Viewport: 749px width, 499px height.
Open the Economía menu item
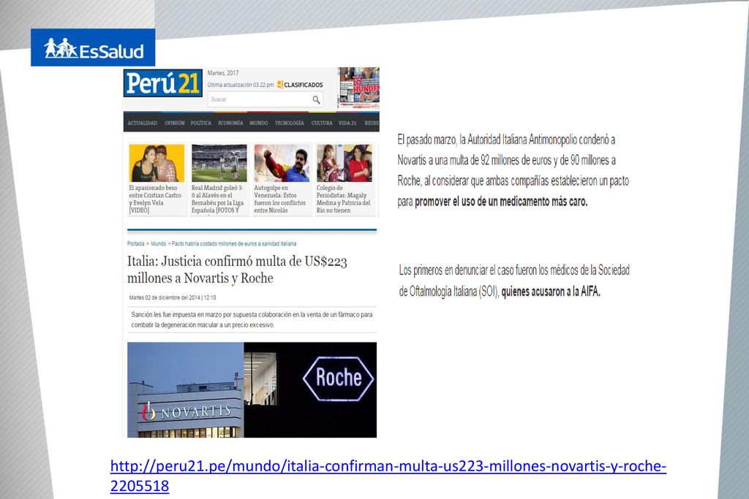[230, 123]
